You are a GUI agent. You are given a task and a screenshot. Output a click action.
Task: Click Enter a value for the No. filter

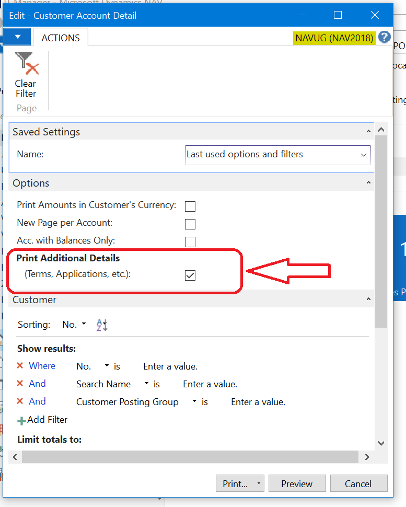pos(170,366)
